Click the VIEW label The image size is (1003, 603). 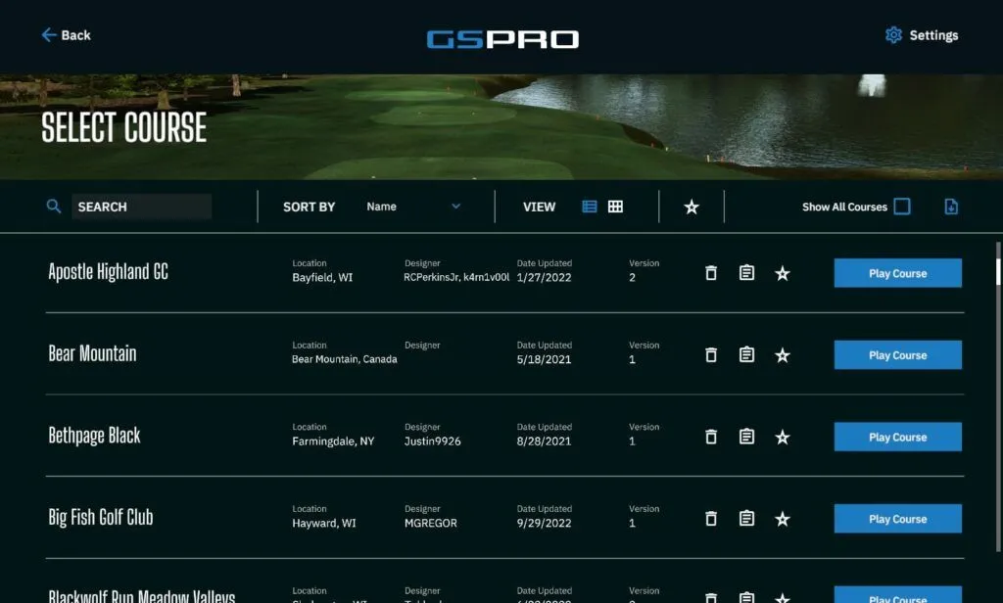click(x=540, y=207)
